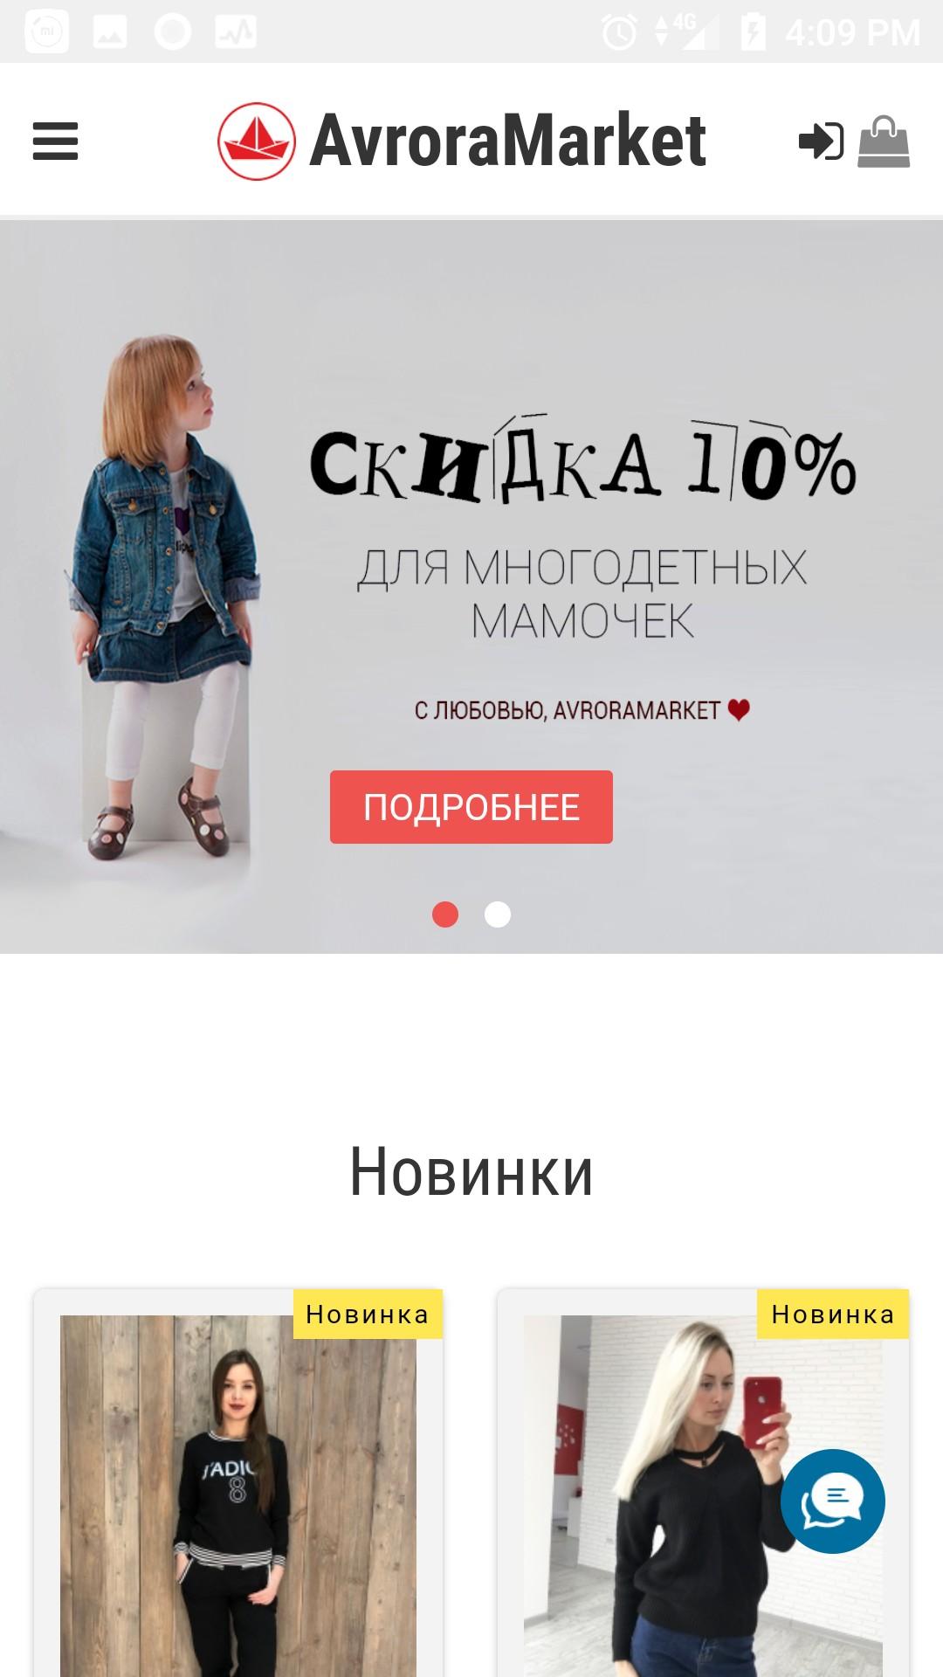Select the first red carousel dot

445,914
